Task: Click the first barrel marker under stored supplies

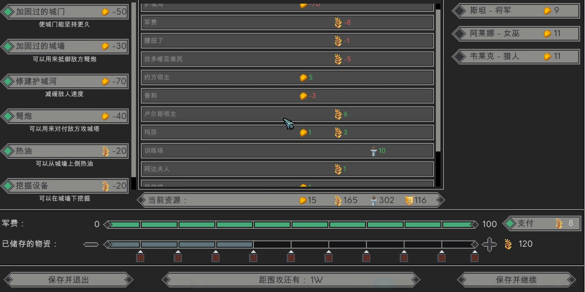Action: [140, 256]
